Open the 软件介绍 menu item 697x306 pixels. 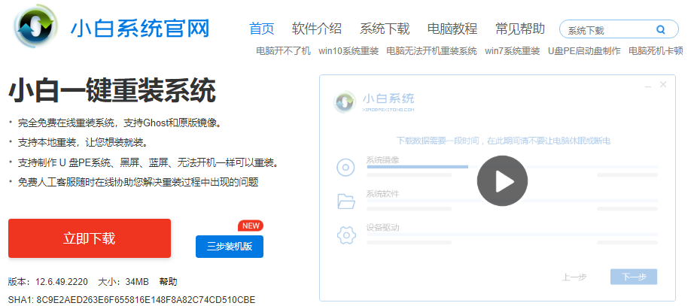tap(317, 29)
